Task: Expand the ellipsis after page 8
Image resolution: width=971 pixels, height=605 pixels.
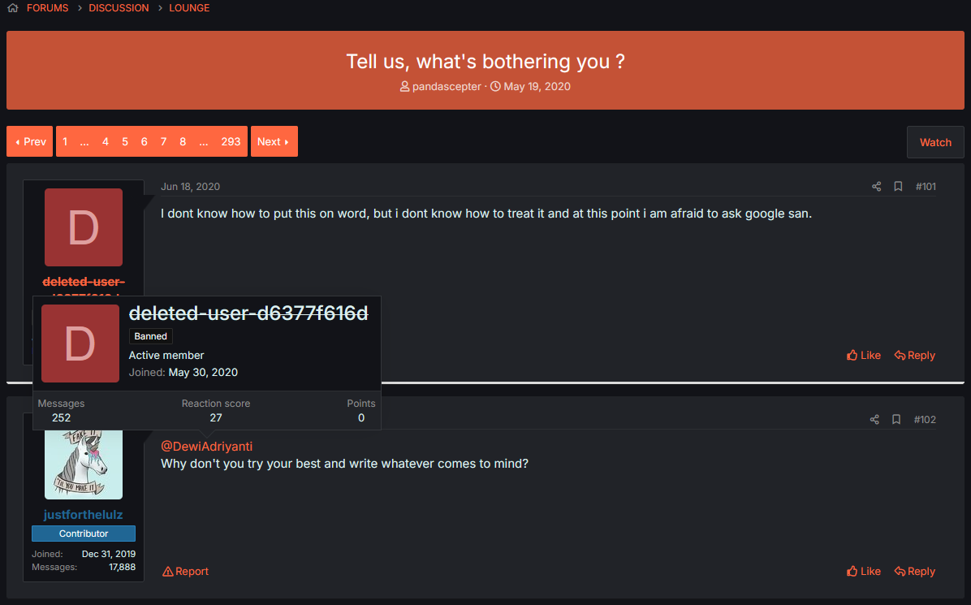Action: pos(204,142)
